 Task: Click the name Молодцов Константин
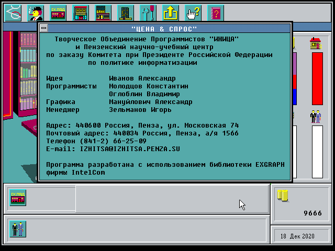[149, 86]
